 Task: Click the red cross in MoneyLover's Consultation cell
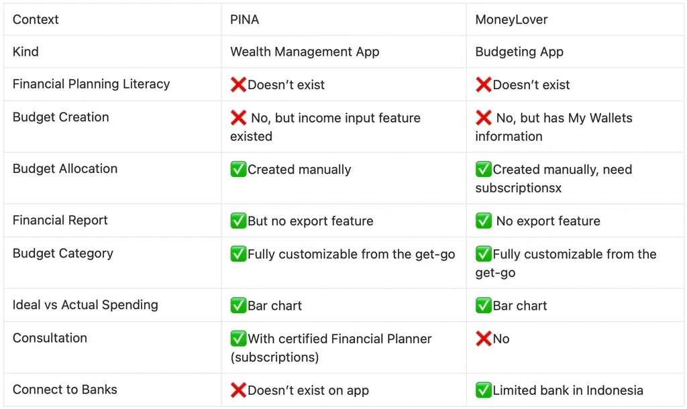tap(483, 339)
